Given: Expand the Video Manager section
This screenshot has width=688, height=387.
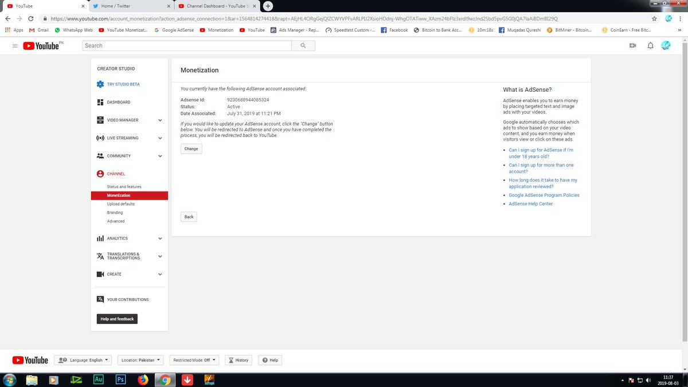Looking at the screenshot, I should pyautogui.click(x=160, y=120).
